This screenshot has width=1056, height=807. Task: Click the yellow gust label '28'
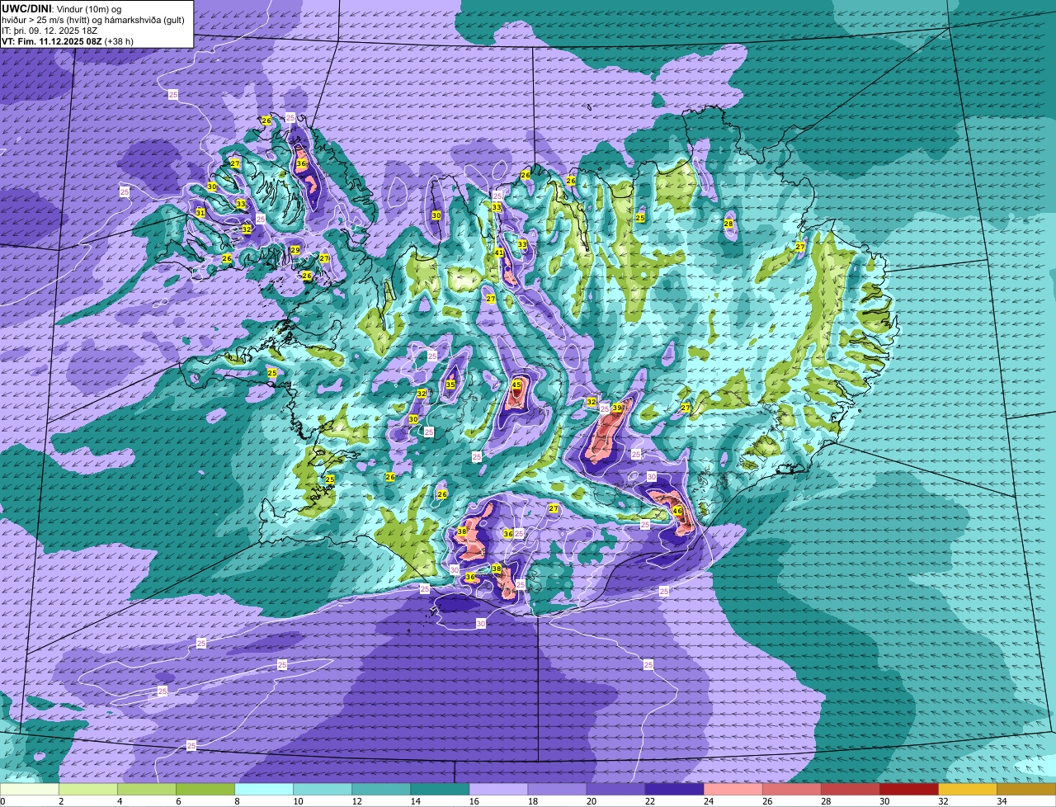[x=728, y=224]
